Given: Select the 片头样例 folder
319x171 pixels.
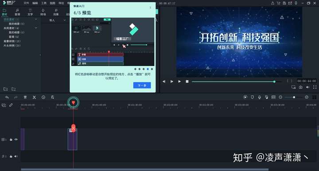Looking at the screenshot, I should pos(12,46).
